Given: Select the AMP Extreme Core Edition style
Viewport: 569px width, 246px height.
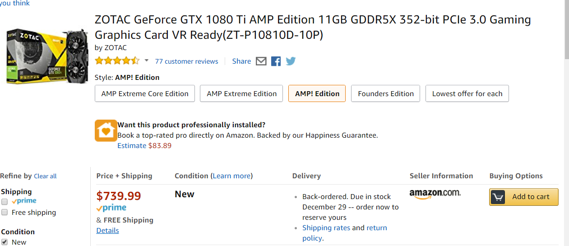Looking at the screenshot, I should pyautogui.click(x=145, y=93).
